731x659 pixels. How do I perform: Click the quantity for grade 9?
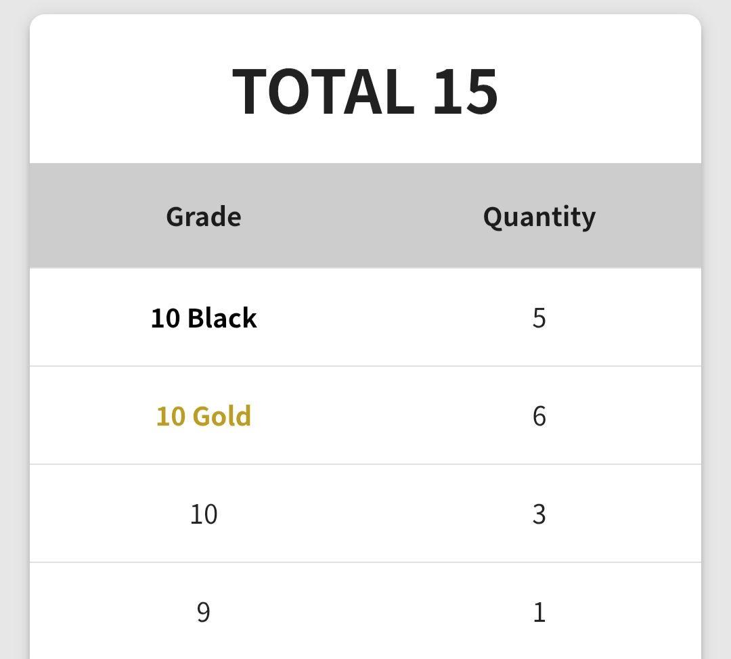(539, 612)
